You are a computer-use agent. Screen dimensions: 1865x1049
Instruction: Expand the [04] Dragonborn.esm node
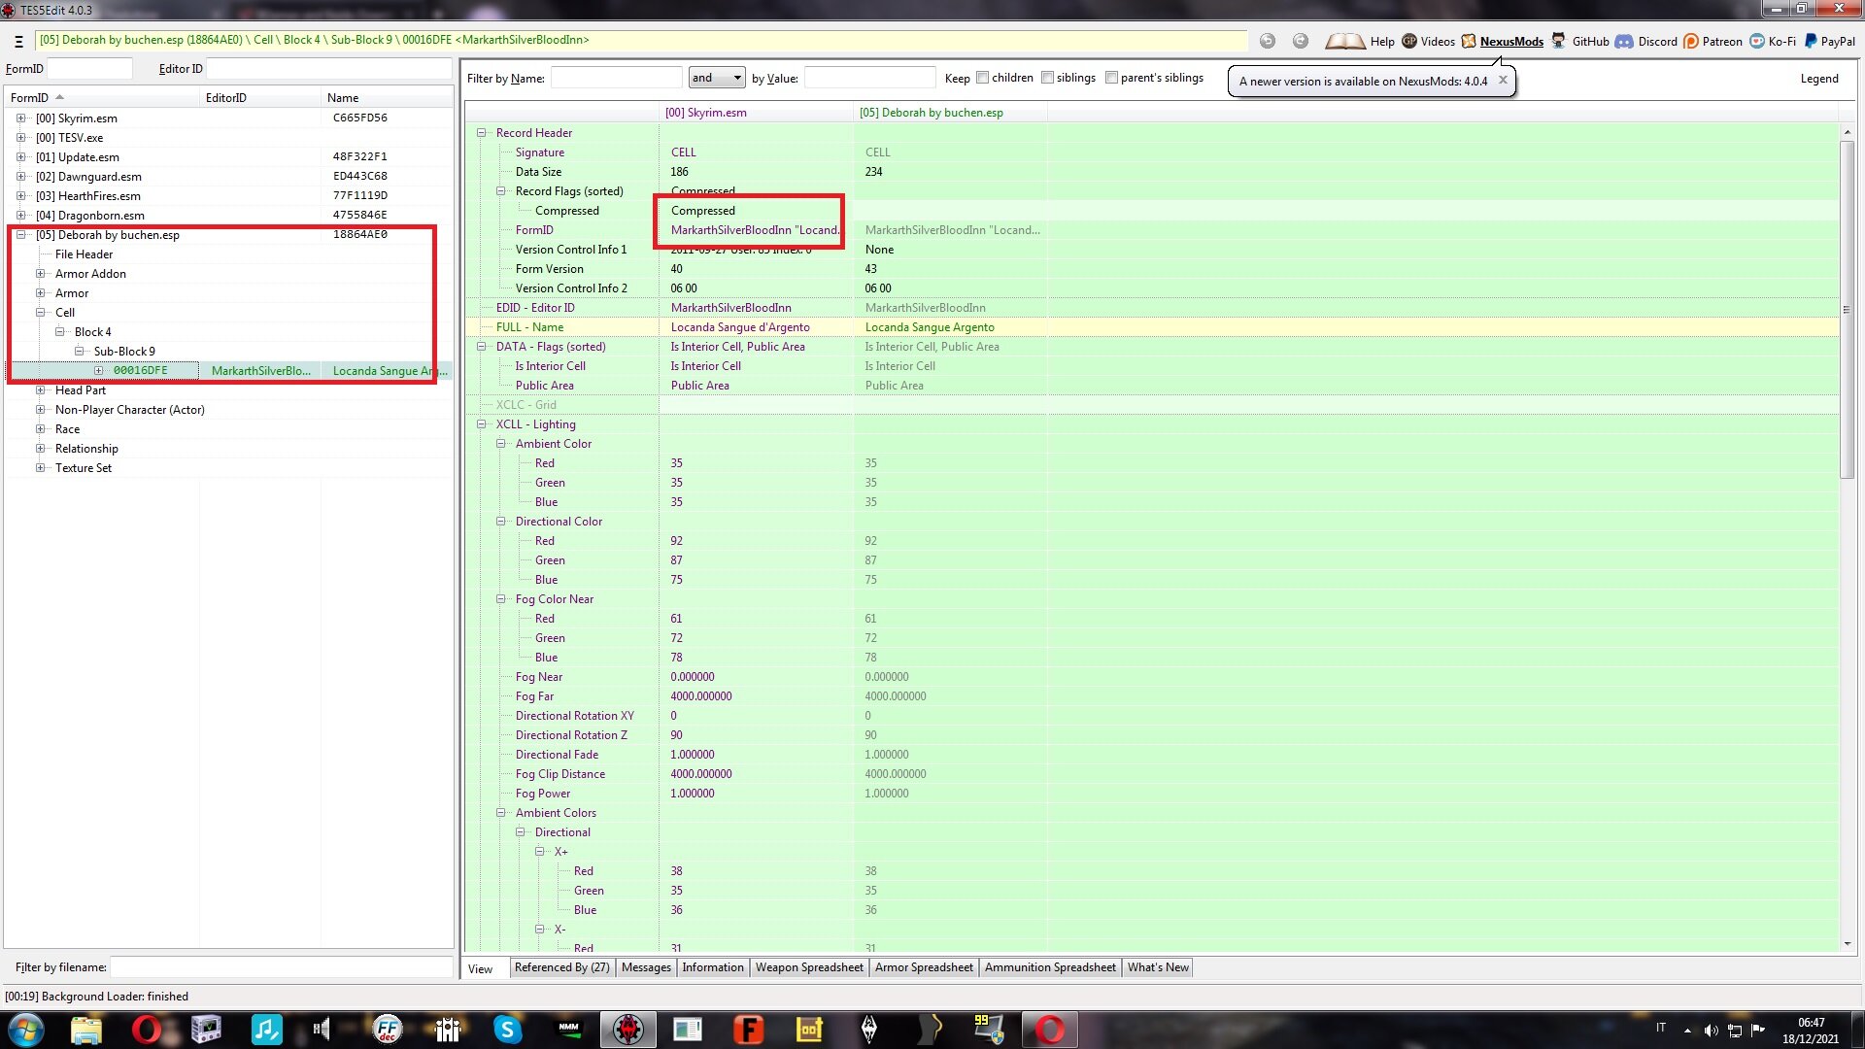[x=20, y=215]
